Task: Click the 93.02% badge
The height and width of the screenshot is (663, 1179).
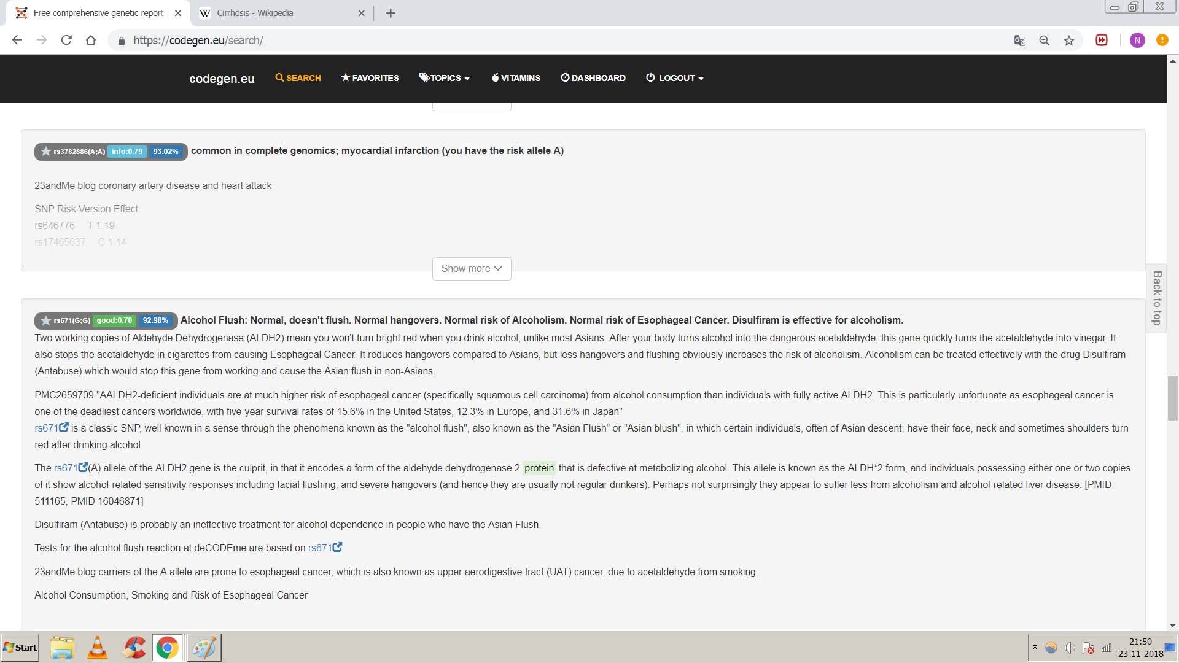Action: (x=166, y=152)
